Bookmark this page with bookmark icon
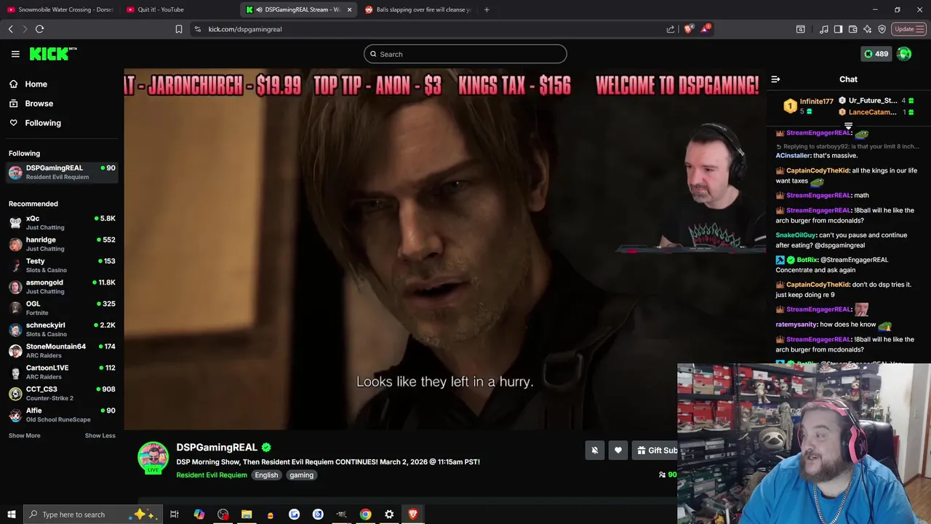The width and height of the screenshot is (931, 524). (x=178, y=29)
